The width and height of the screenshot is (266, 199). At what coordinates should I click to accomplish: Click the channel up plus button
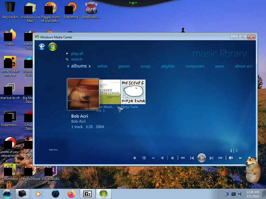click(162, 158)
